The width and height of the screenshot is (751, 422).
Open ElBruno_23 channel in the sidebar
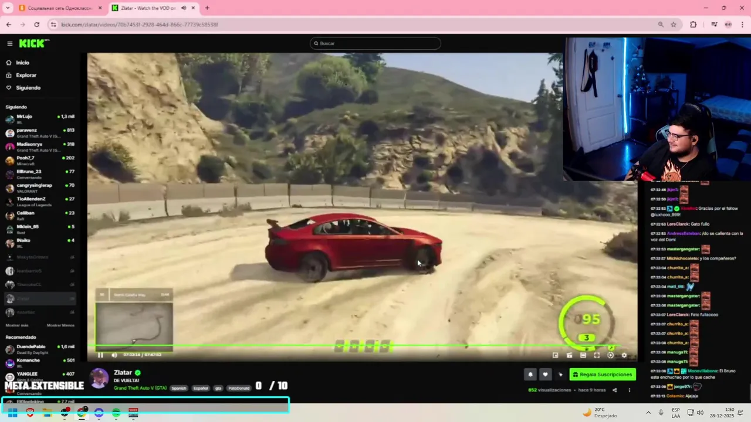(40, 174)
